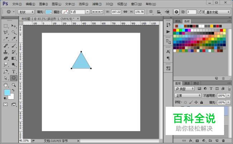Select the Clone Stamp tool
Screen dimensions: 233x144
point(6,52)
